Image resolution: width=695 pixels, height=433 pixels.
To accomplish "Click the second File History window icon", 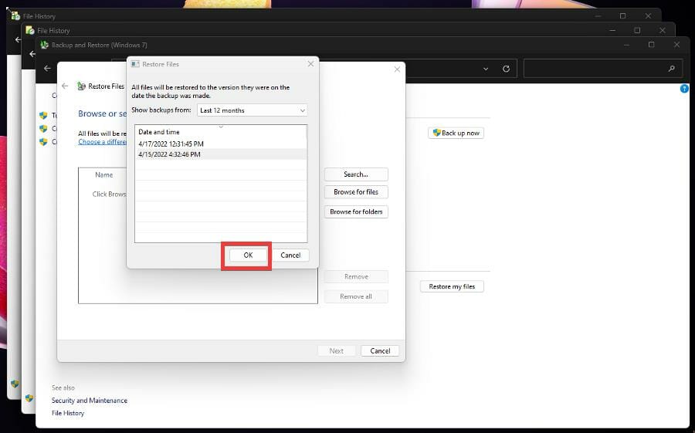I will [29, 30].
